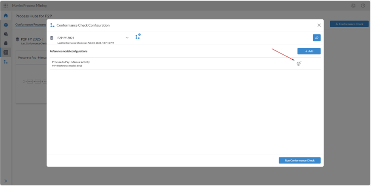
Task: Click the Add reference model button
Action: click(x=309, y=51)
